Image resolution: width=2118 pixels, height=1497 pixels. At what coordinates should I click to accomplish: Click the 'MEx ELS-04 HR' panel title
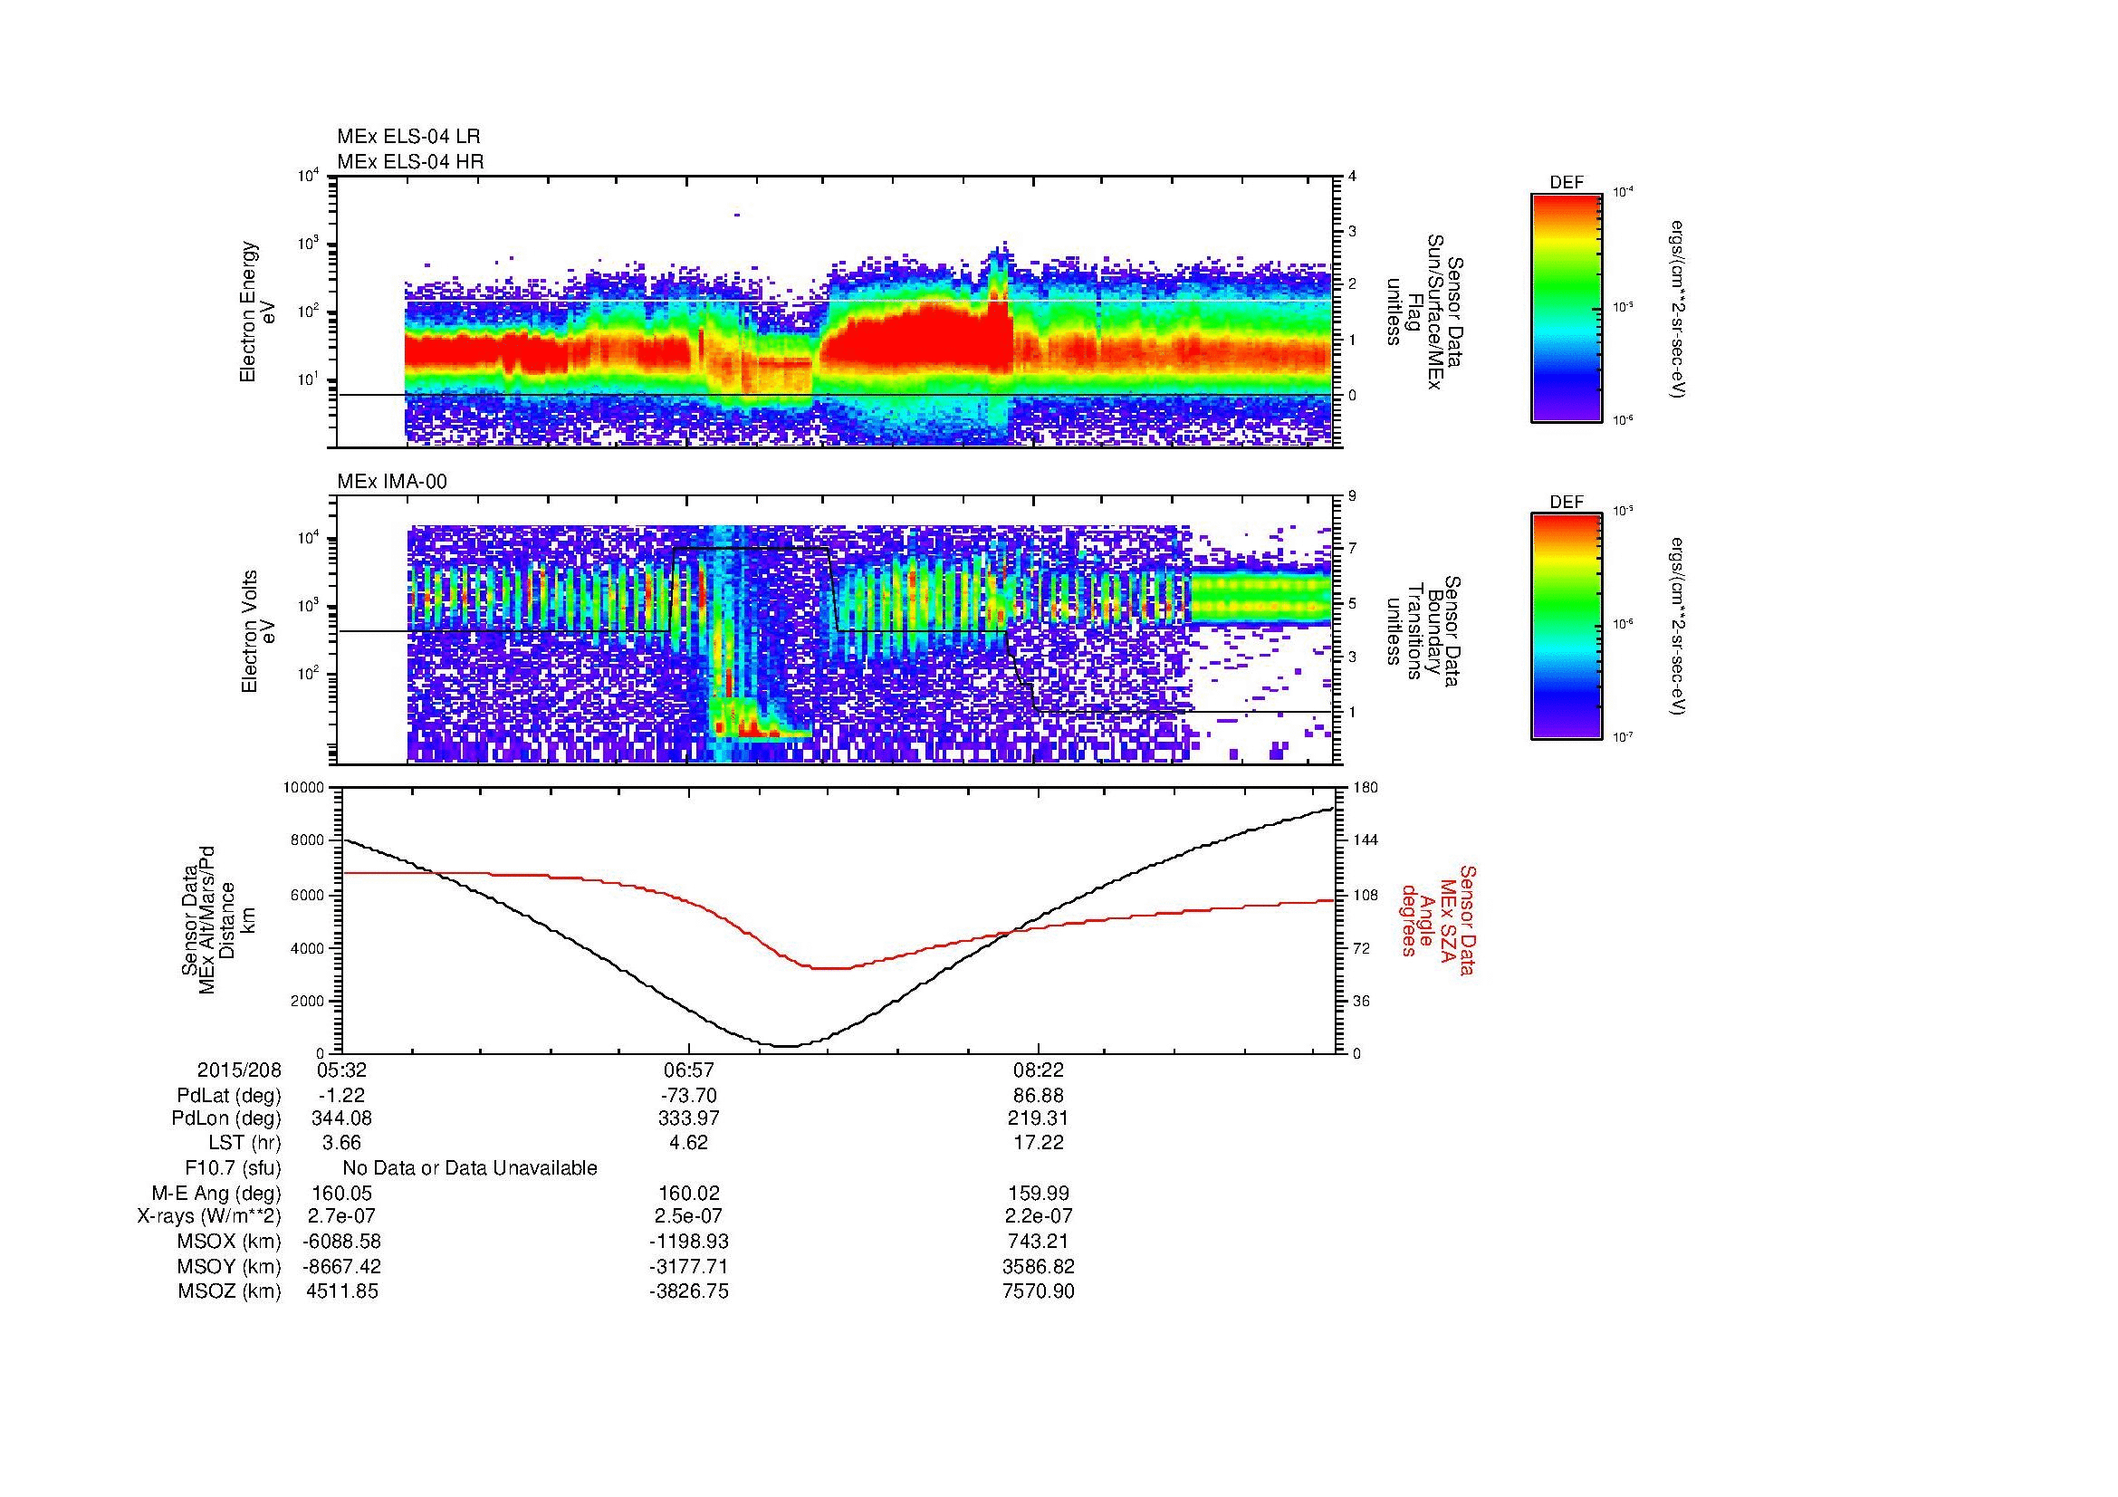(x=410, y=161)
